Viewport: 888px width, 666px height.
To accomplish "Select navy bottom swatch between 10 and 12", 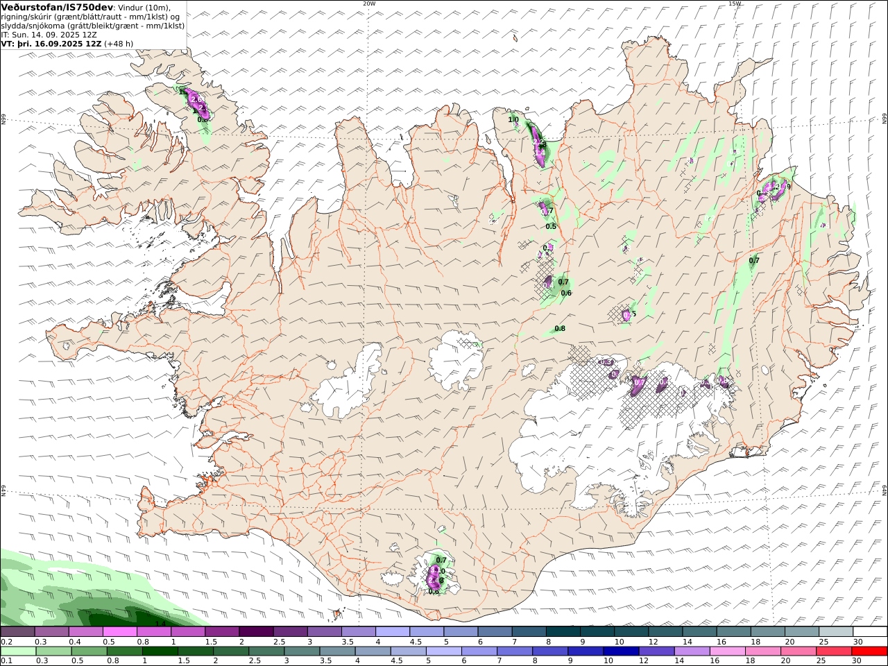I will coord(621,651).
